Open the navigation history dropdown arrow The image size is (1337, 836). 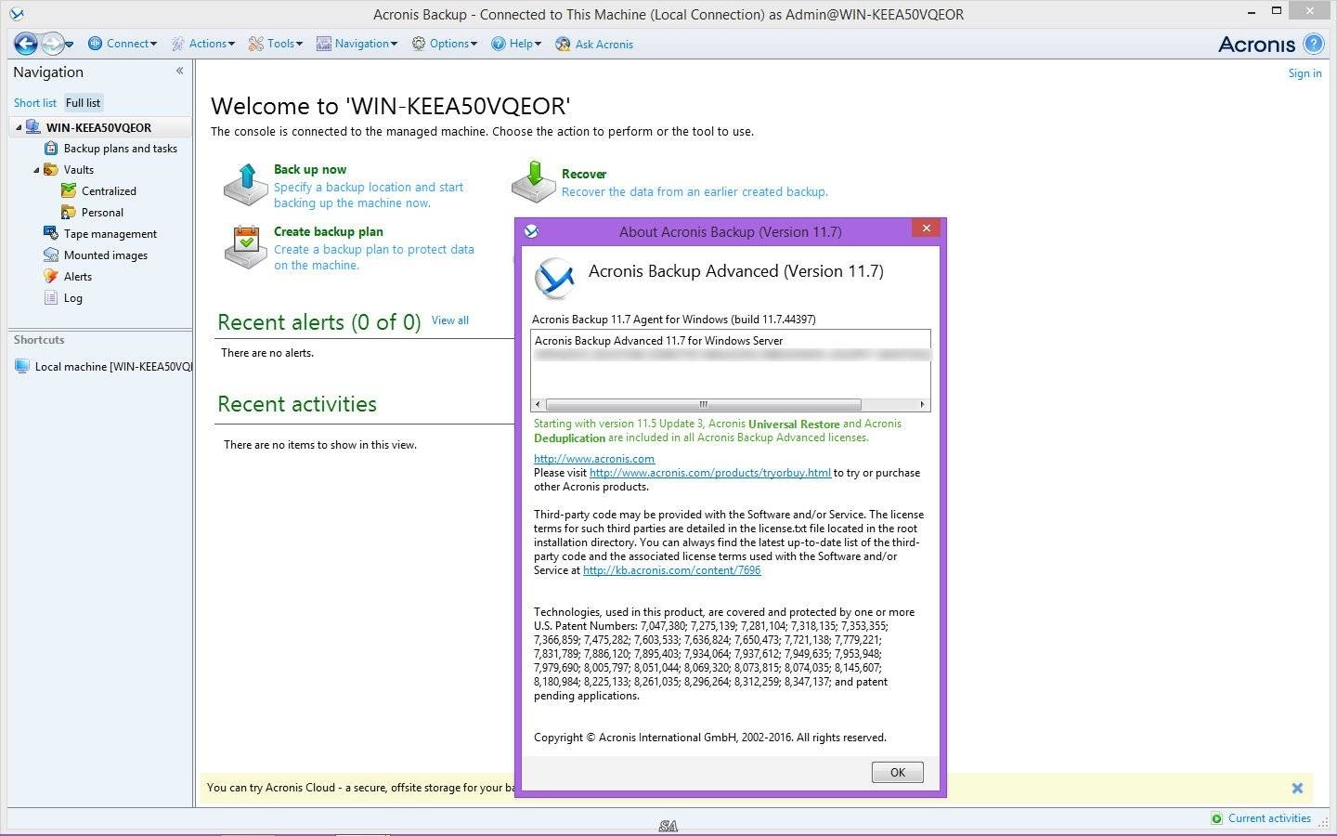(x=70, y=45)
